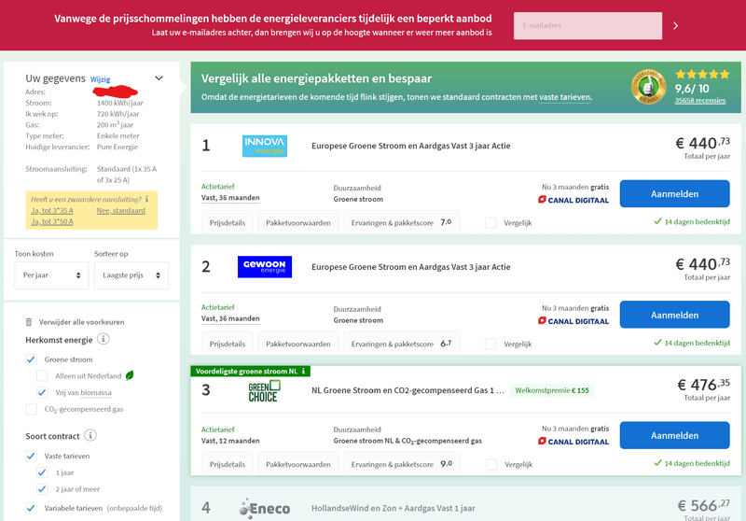Click Vast, 36 maanden in Gewoon energie offer

[230, 318]
